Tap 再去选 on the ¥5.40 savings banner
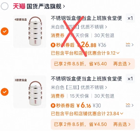The width and height of the screenshot is (140, 131). coord(122,64)
